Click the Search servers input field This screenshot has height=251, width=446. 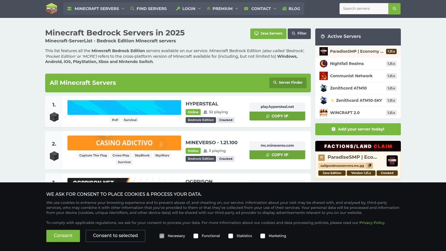364,9
